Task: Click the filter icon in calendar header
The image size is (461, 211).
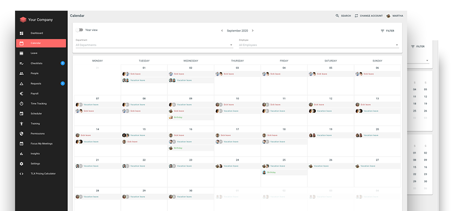Action: pyautogui.click(x=382, y=31)
